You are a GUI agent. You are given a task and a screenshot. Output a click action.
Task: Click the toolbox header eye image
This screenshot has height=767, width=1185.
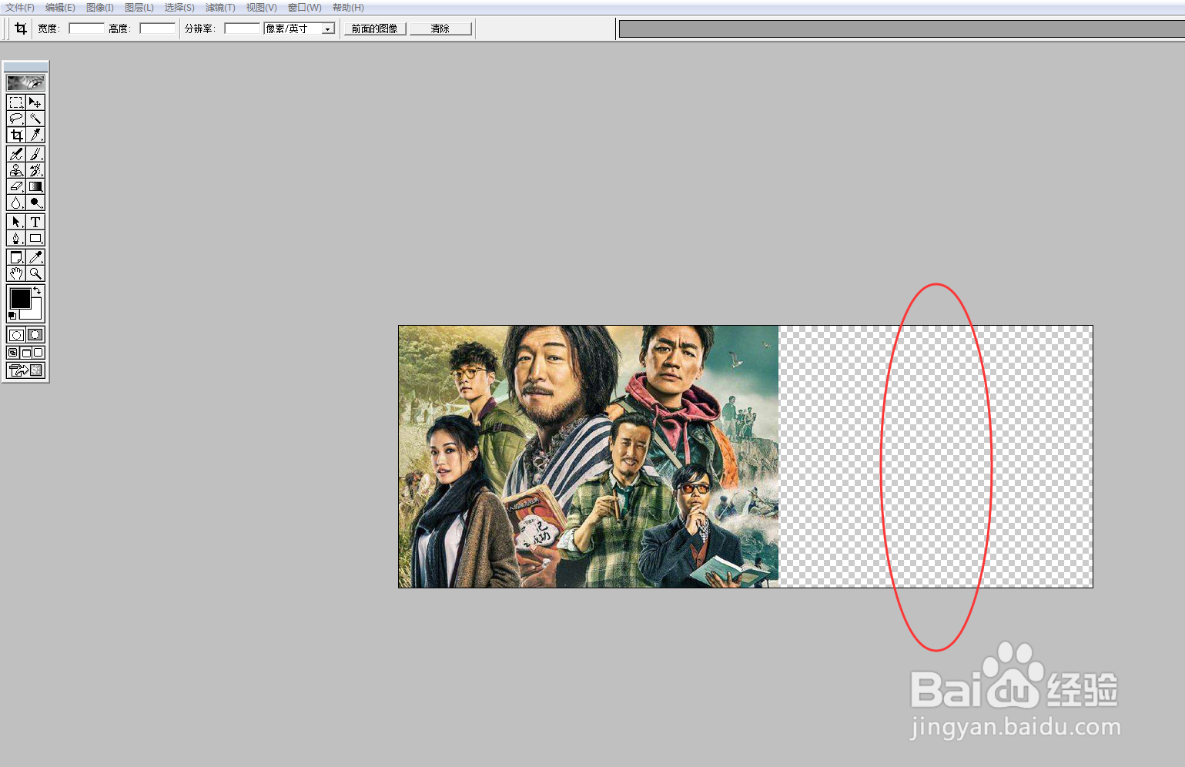[25, 82]
